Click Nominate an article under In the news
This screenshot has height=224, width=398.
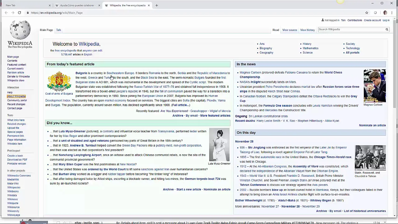tap(373, 125)
